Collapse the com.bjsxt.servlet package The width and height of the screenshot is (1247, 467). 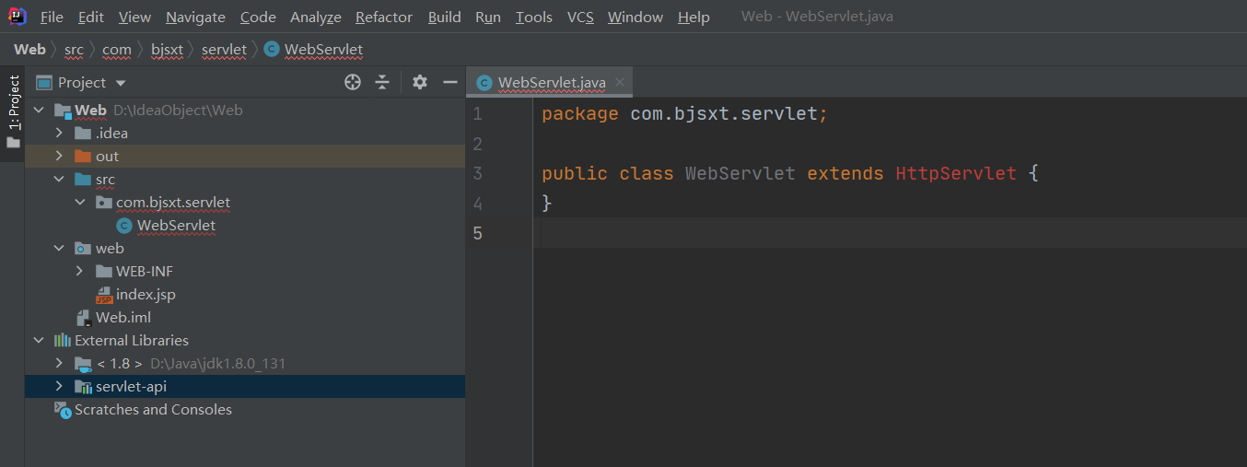(x=80, y=203)
